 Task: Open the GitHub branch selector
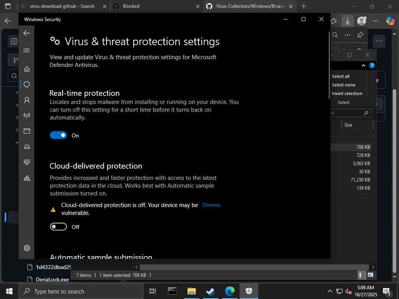click(14, 60)
